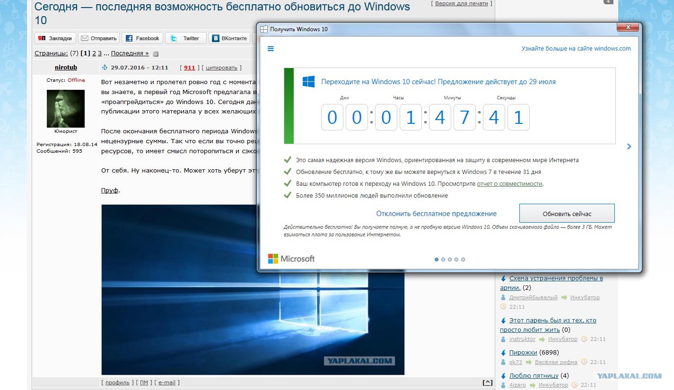Open 4izaro's profile link in the sidebar
This screenshot has width=674, height=390.
517,385
